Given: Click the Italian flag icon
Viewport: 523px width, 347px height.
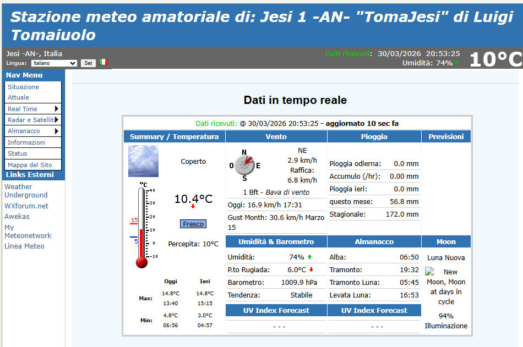Looking at the screenshot, I should pyautogui.click(x=103, y=63).
